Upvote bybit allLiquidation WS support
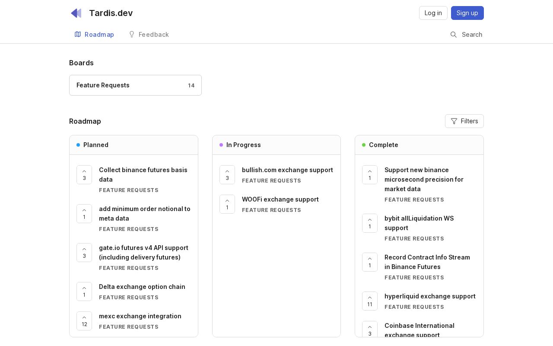553x346 pixels. click(370, 223)
